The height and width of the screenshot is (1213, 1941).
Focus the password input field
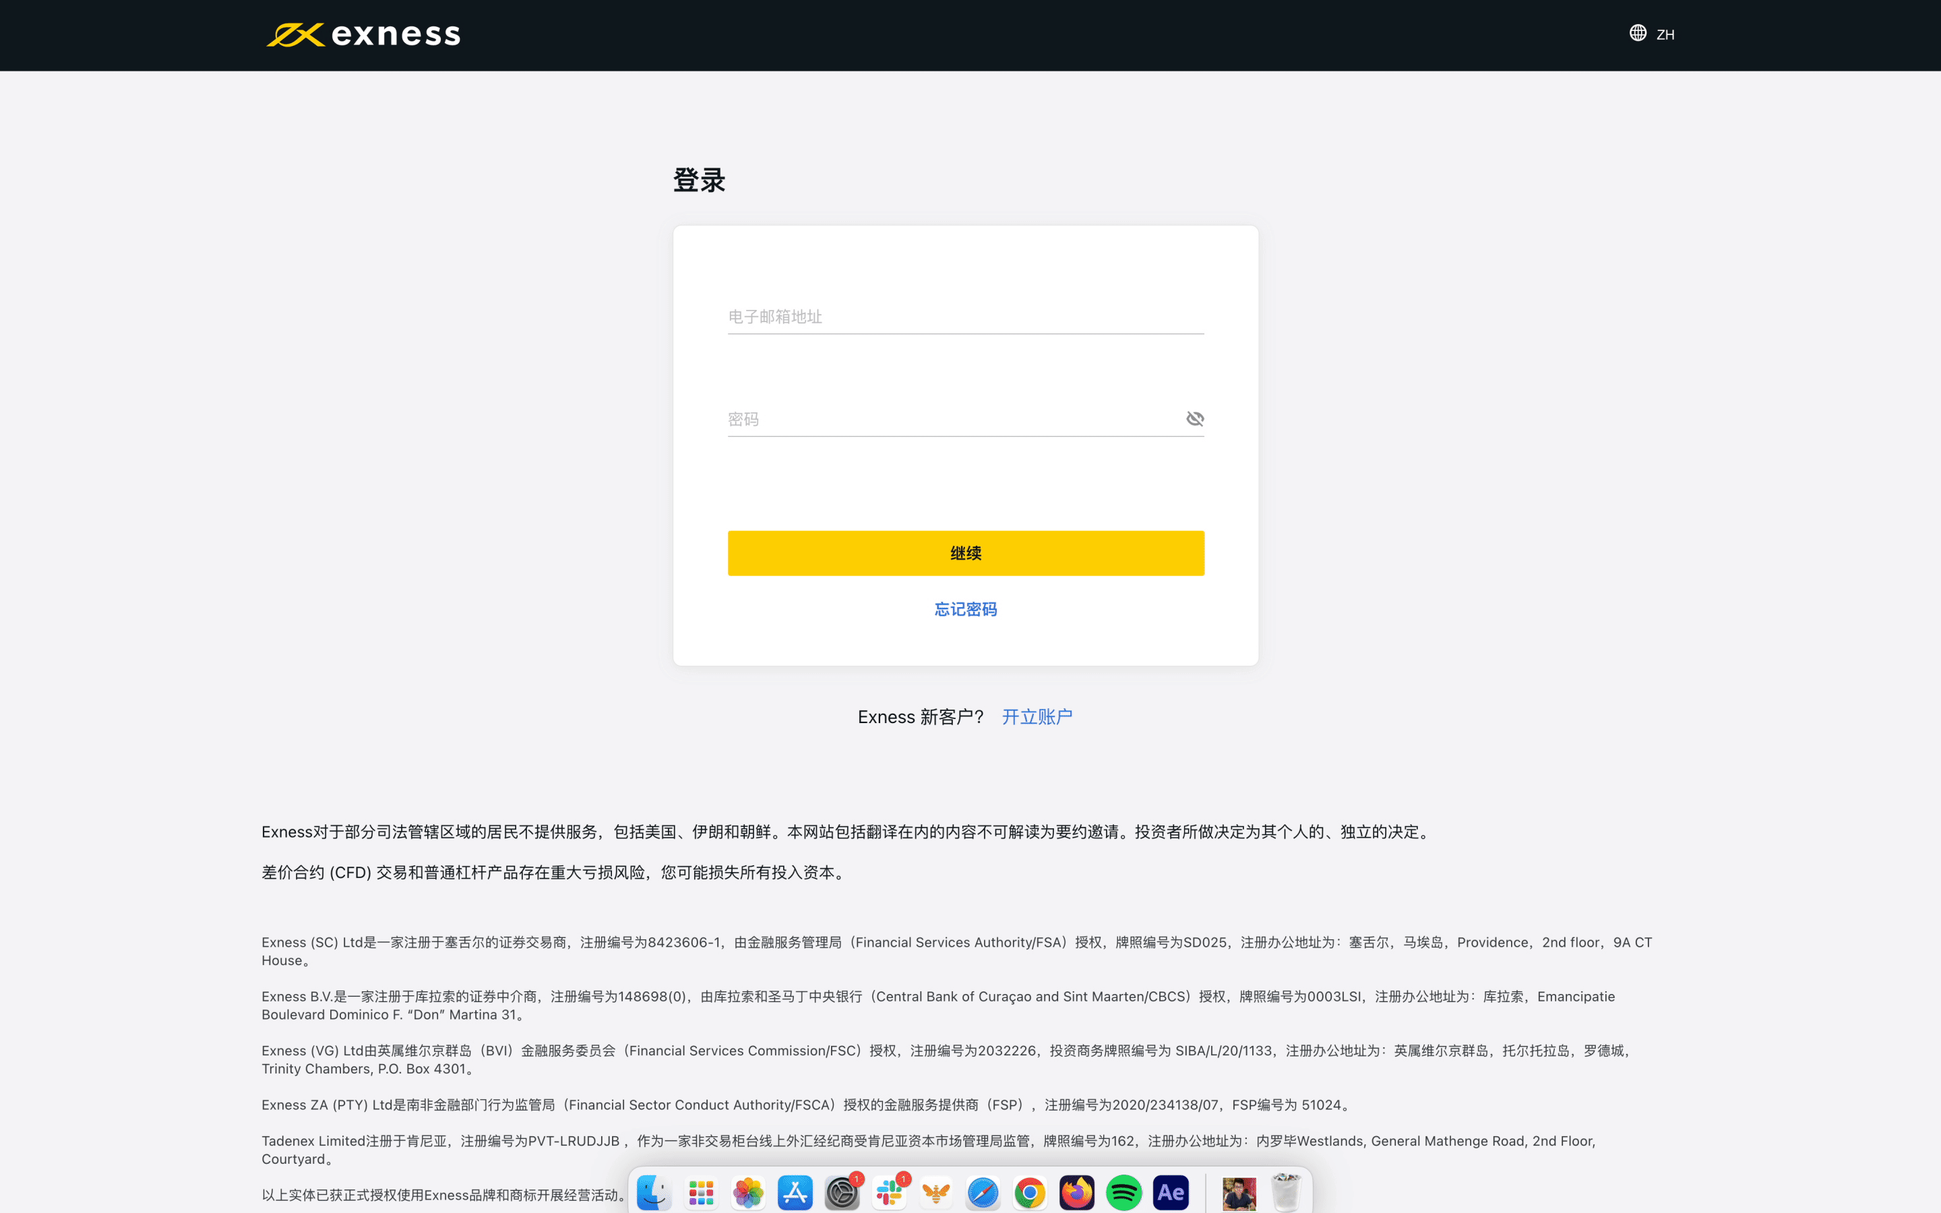click(954, 420)
